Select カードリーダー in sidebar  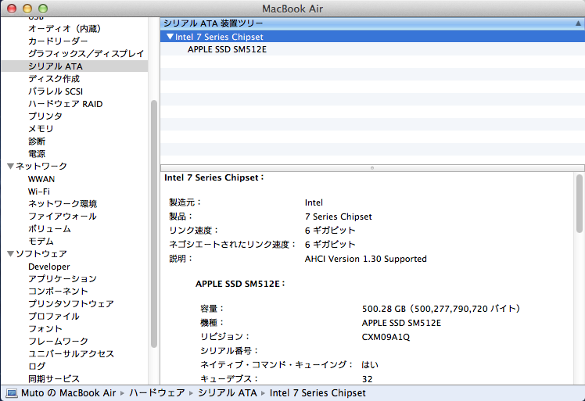tap(58, 41)
